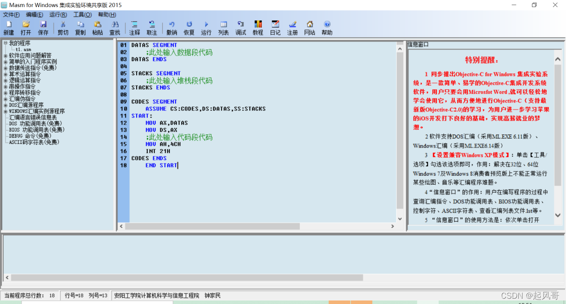
Task: Click '当前程序总行数: 18' in status bar
Action: 30,296
